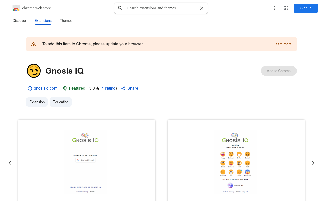Show next screenshot with right arrow
Viewport: 323px width, 201px height.
tap(313, 163)
